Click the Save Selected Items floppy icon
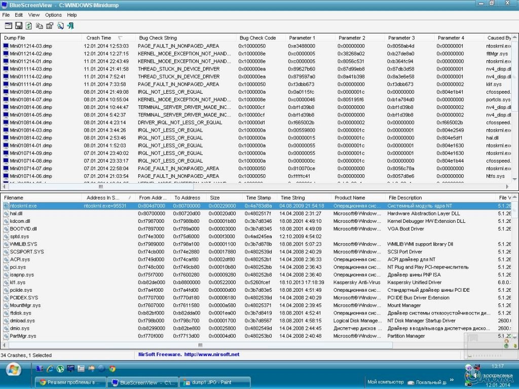 (x=19, y=26)
